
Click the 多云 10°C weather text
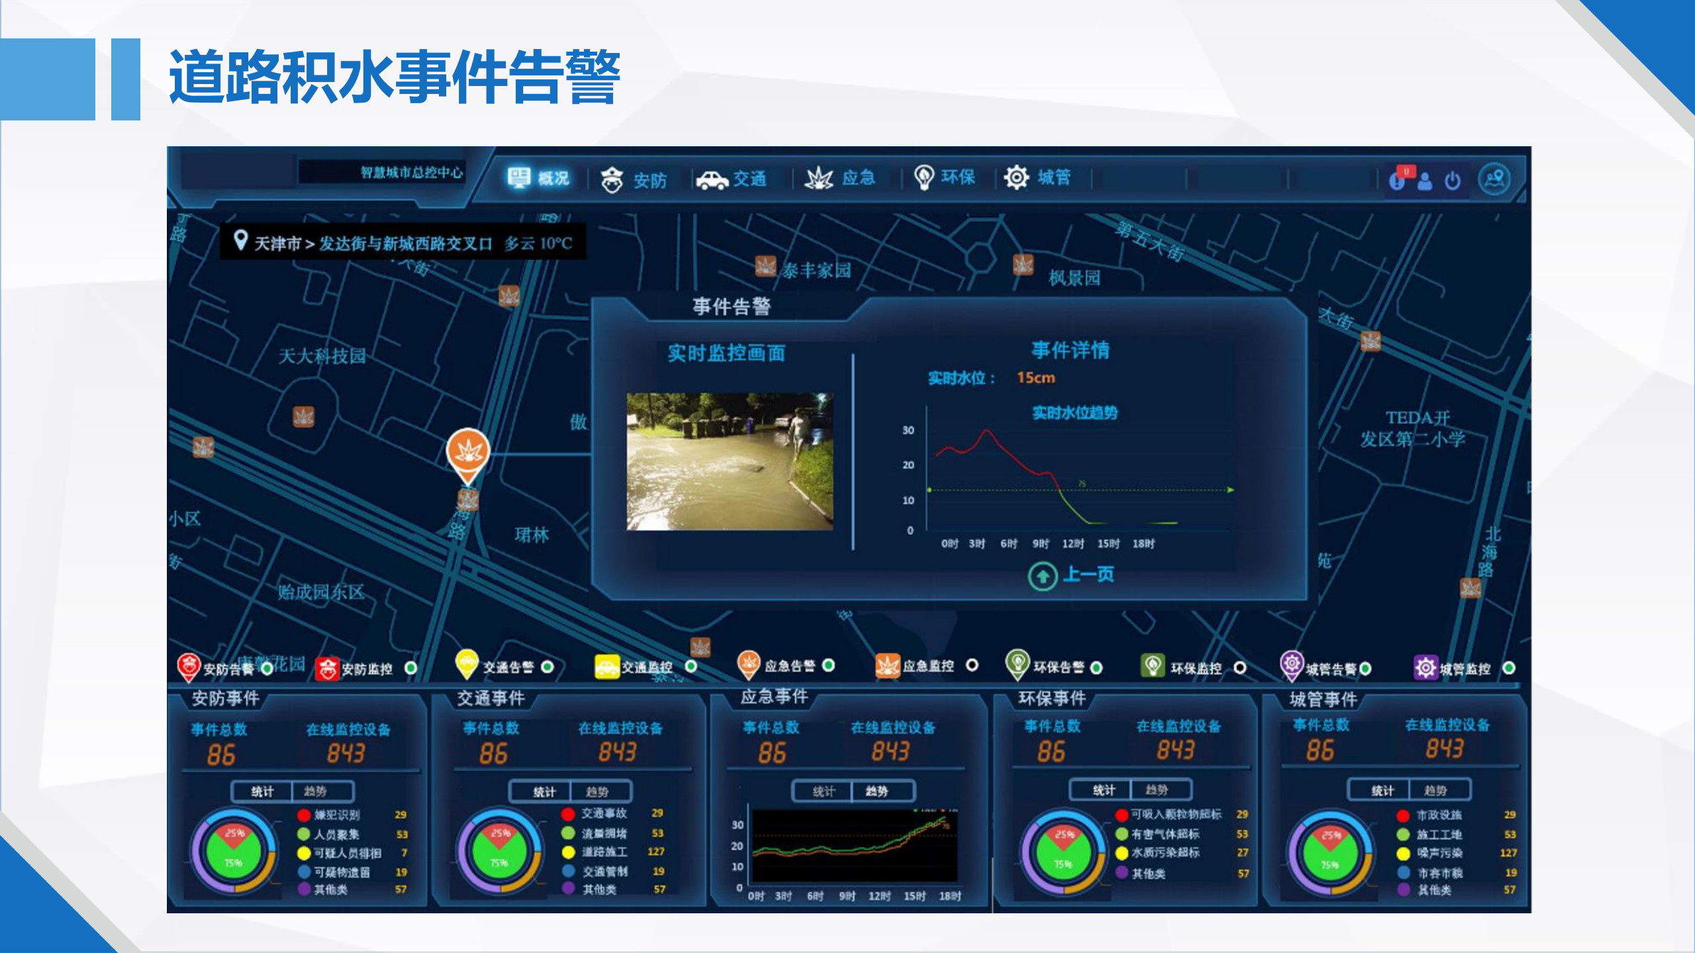coord(538,244)
